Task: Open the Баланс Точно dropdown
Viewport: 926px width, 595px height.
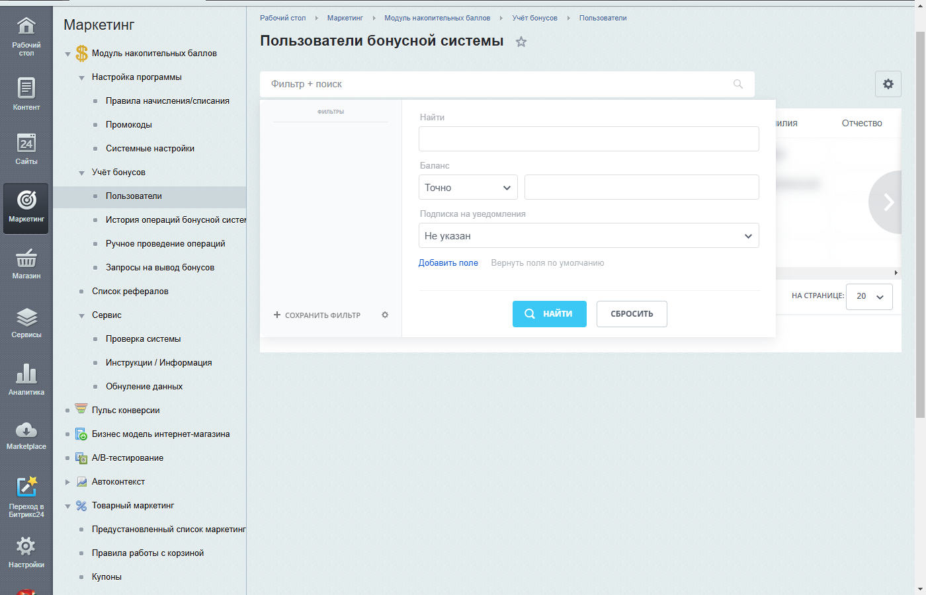Action: click(468, 187)
